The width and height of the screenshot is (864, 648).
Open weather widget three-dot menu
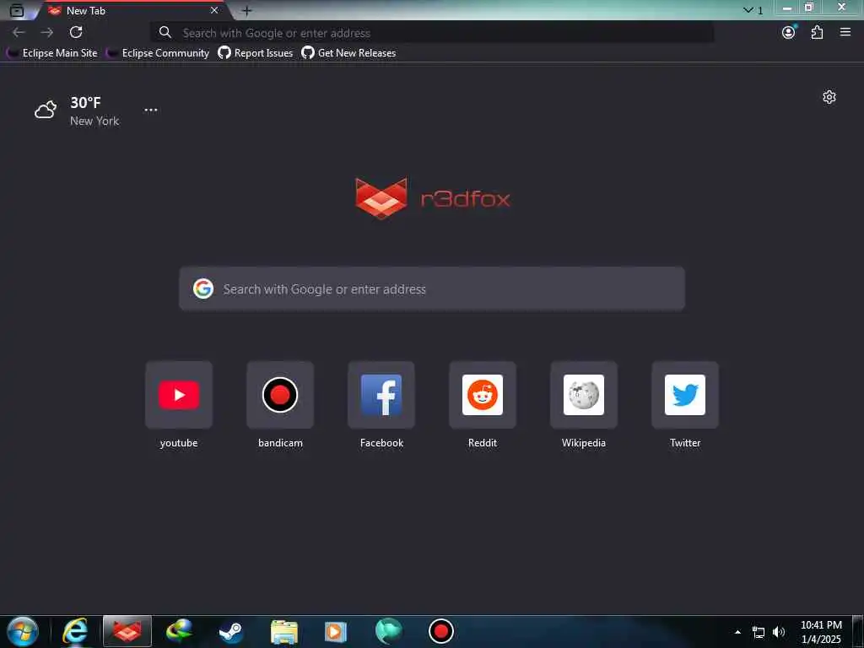(151, 110)
